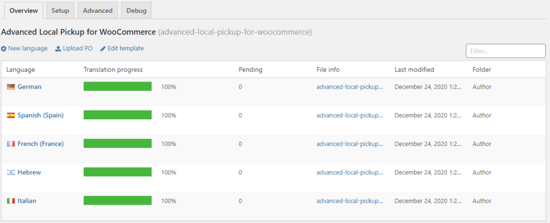Click the Upload PO upload icon
The width and height of the screenshot is (550, 223).
[59, 49]
